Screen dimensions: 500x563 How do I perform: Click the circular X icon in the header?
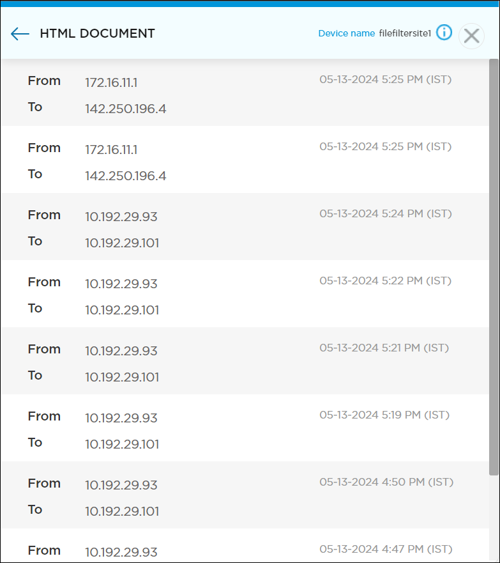click(x=471, y=36)
